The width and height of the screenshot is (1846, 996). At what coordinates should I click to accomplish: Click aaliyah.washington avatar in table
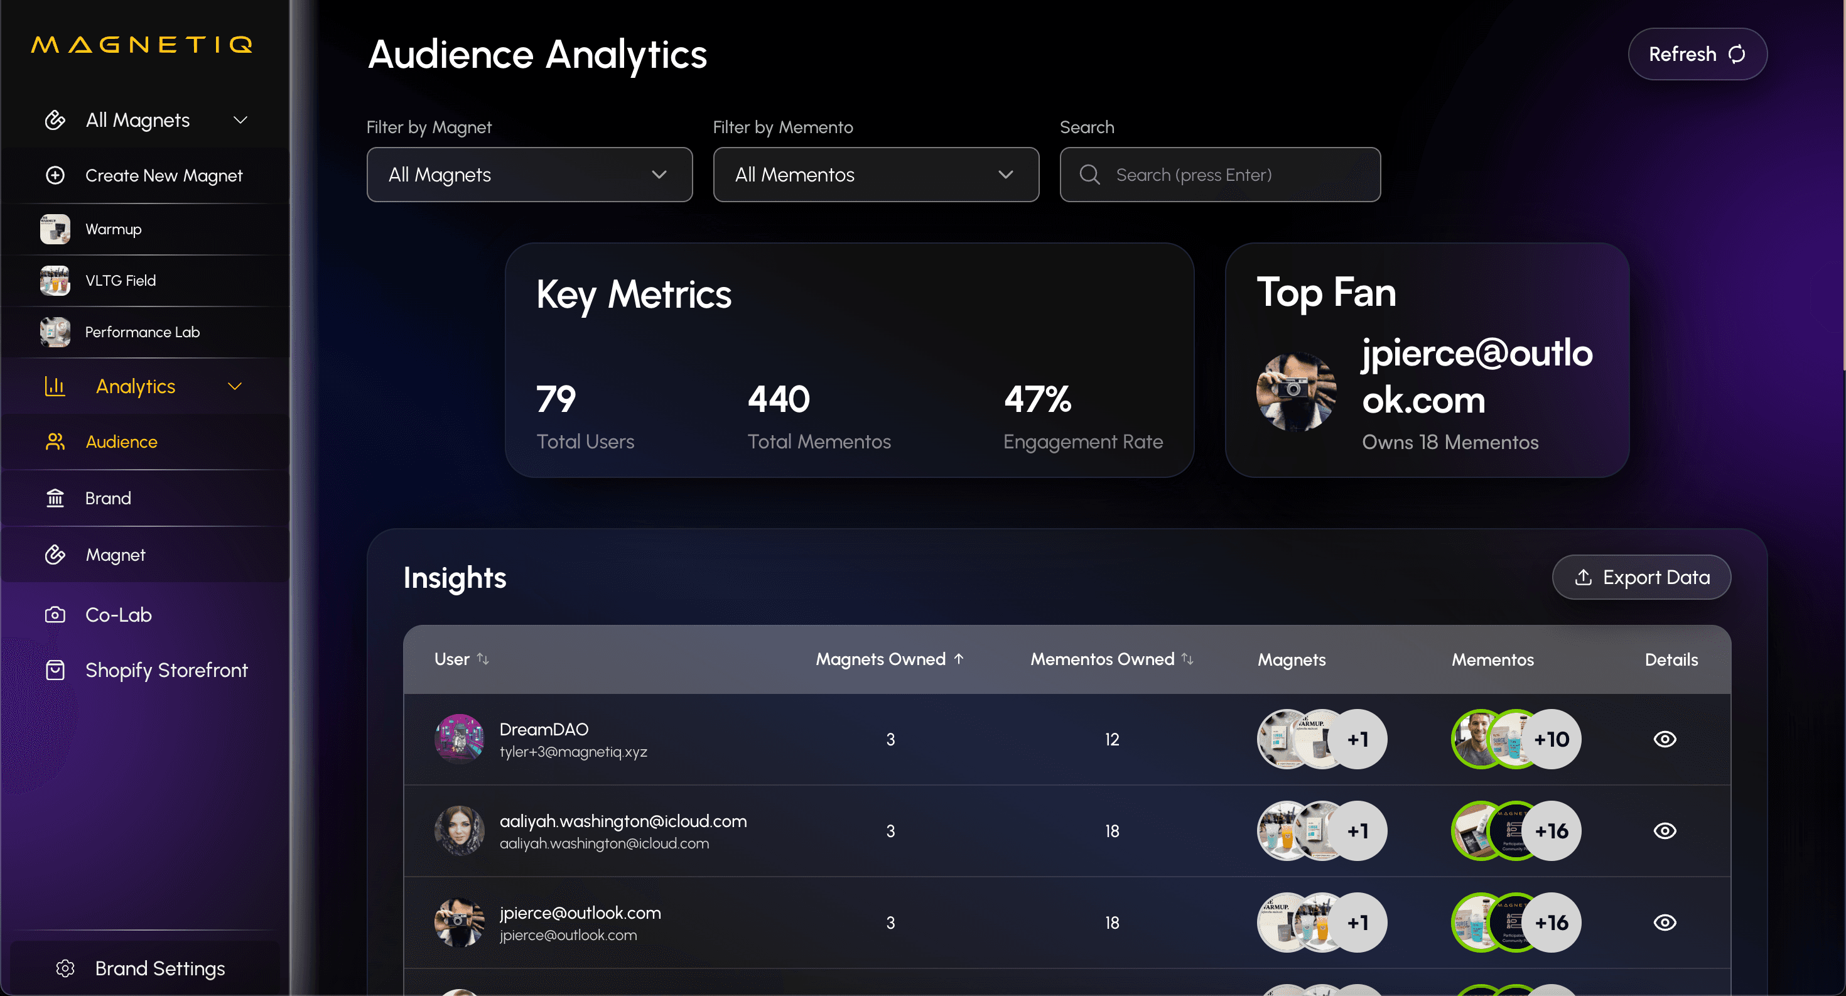[x=460, y=831]
